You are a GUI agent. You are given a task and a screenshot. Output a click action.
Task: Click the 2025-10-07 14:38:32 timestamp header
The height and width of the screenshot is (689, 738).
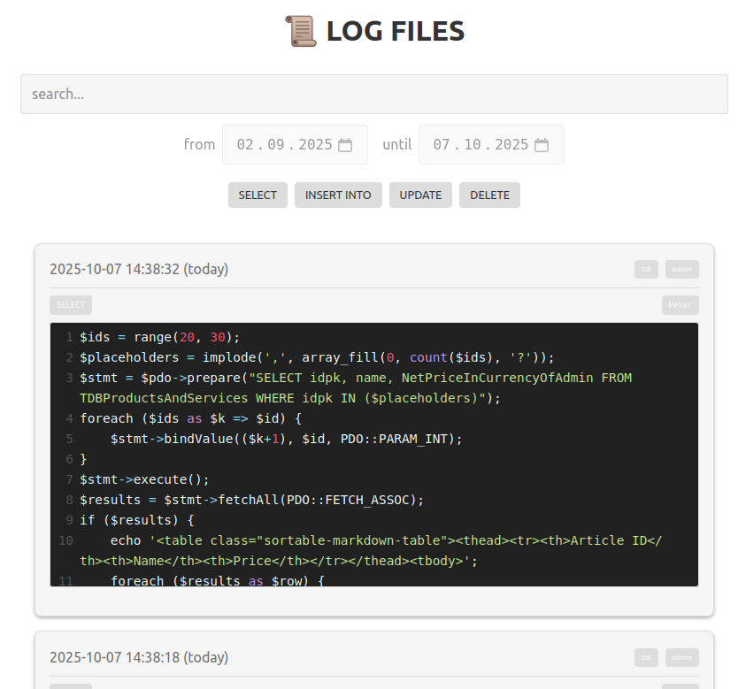coord(139,269)
